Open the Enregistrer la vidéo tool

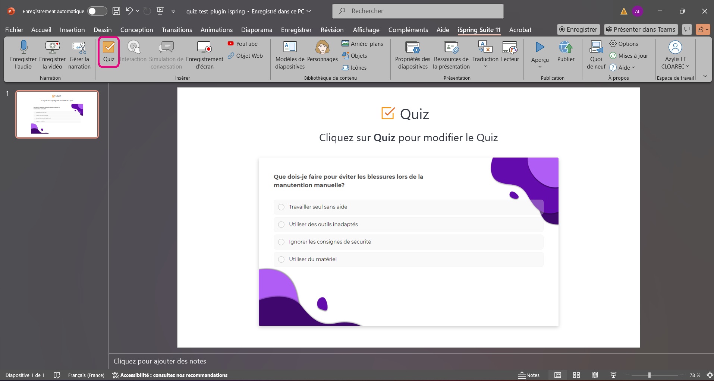point(52,48)
